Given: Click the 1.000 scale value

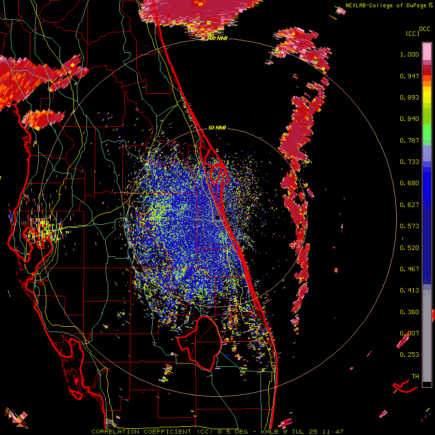Looking at the screenshot, I should tap(409, 54).
